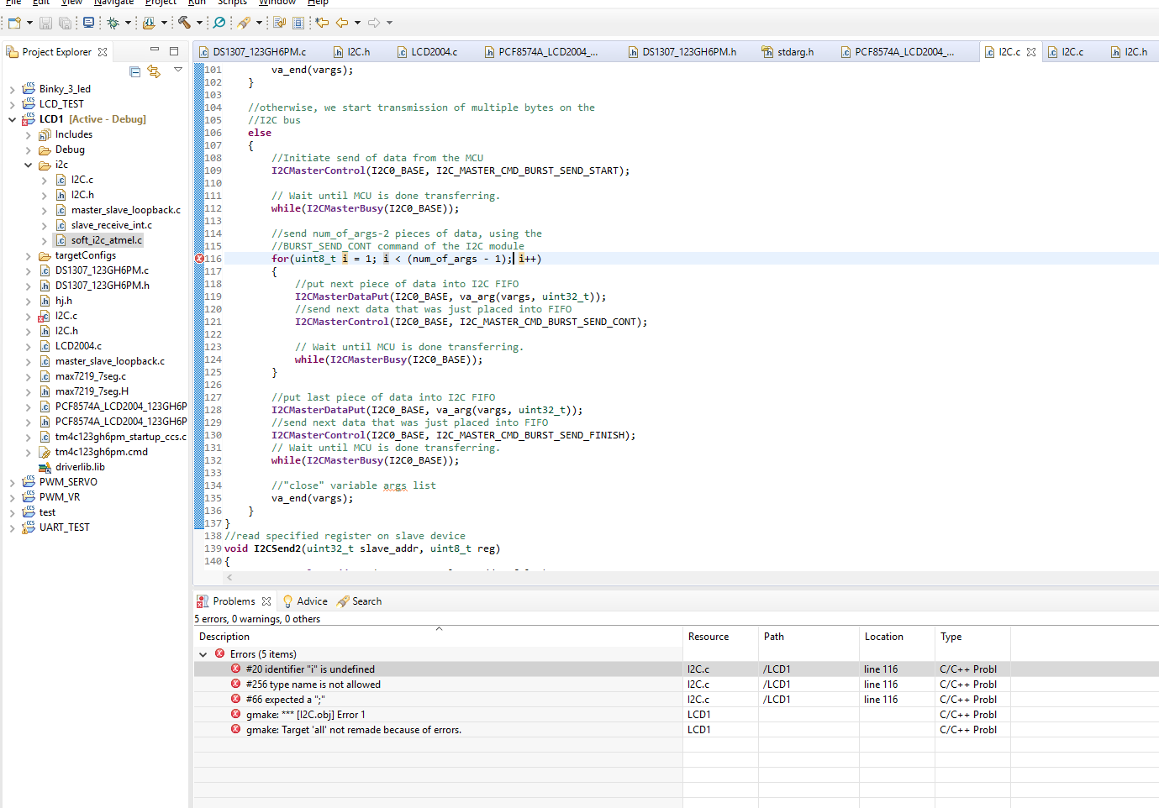The width and height of the screenshot is (1159, 808).
Task: Sort problems by Resource column header
Action: (709, 637)
